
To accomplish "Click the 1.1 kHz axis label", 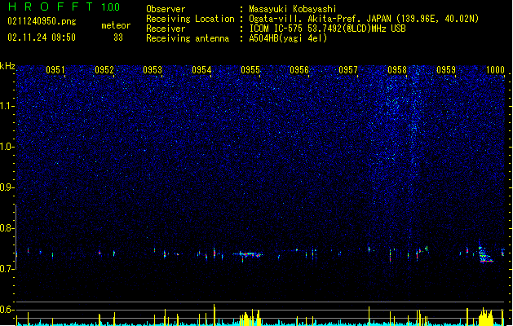I will [7, 106].
